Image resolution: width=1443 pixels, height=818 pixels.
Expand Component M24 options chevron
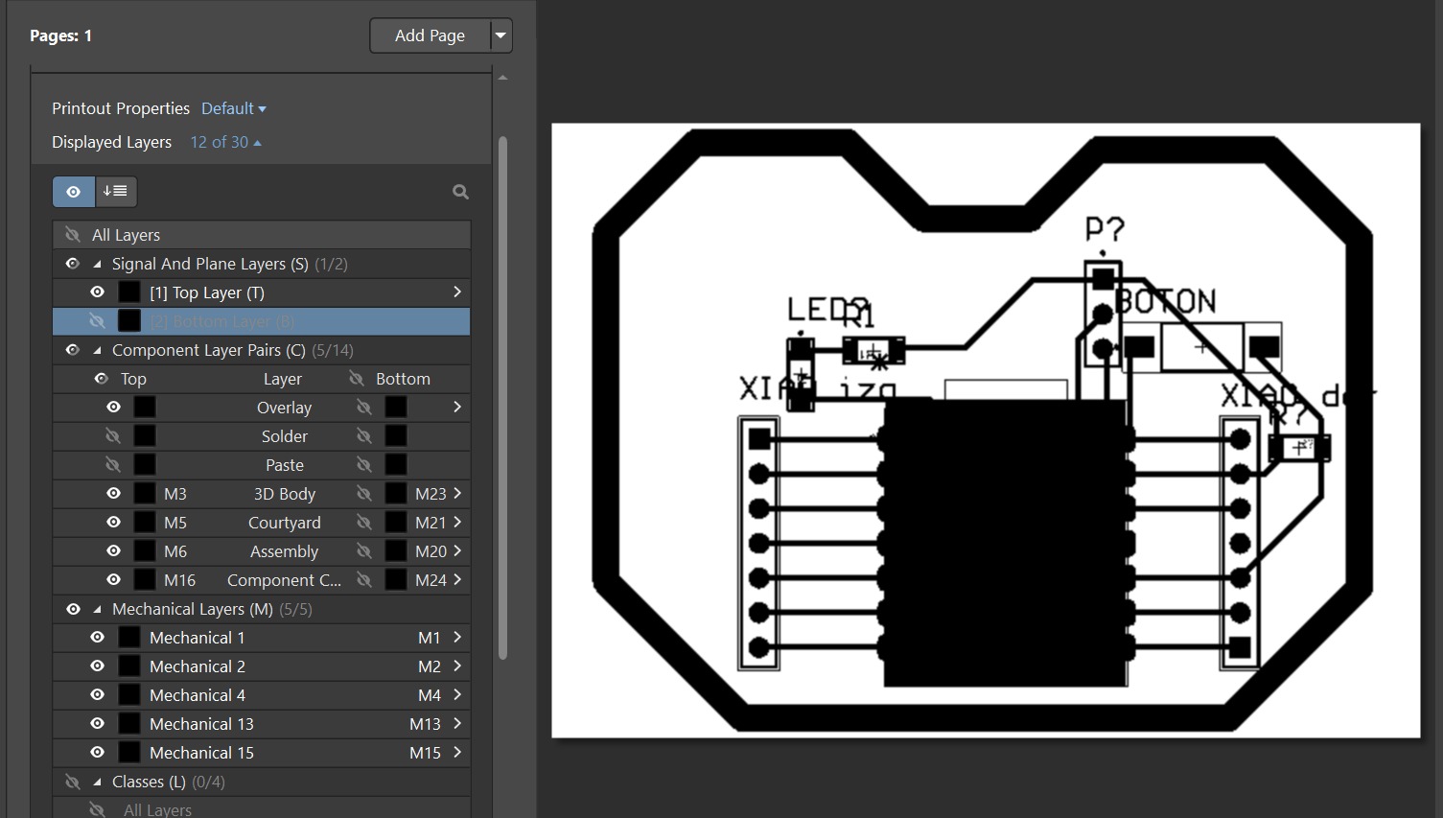coord(457,579)
